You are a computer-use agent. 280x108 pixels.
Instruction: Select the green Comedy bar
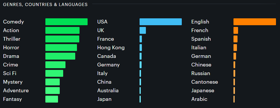pyautogui.click(x=66, y=22)
